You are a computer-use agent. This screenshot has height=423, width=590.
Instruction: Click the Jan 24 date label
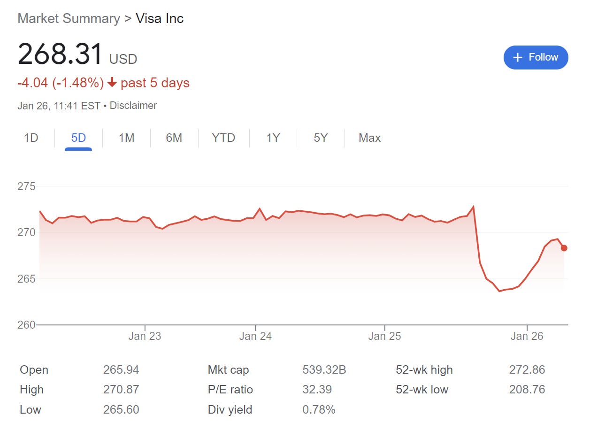(255, 336)
